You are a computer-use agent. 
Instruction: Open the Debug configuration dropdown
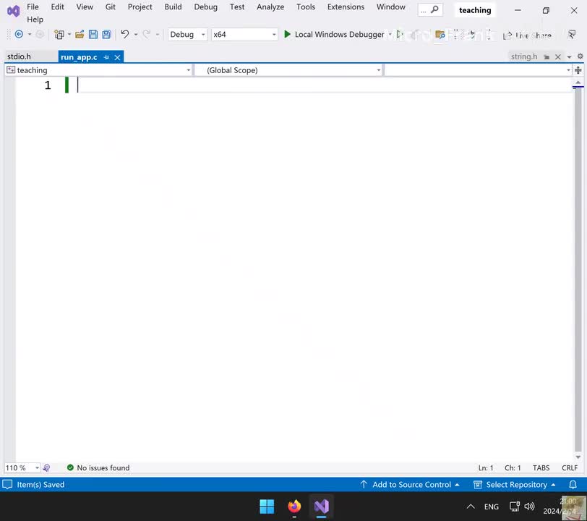[x=187, y=35]
